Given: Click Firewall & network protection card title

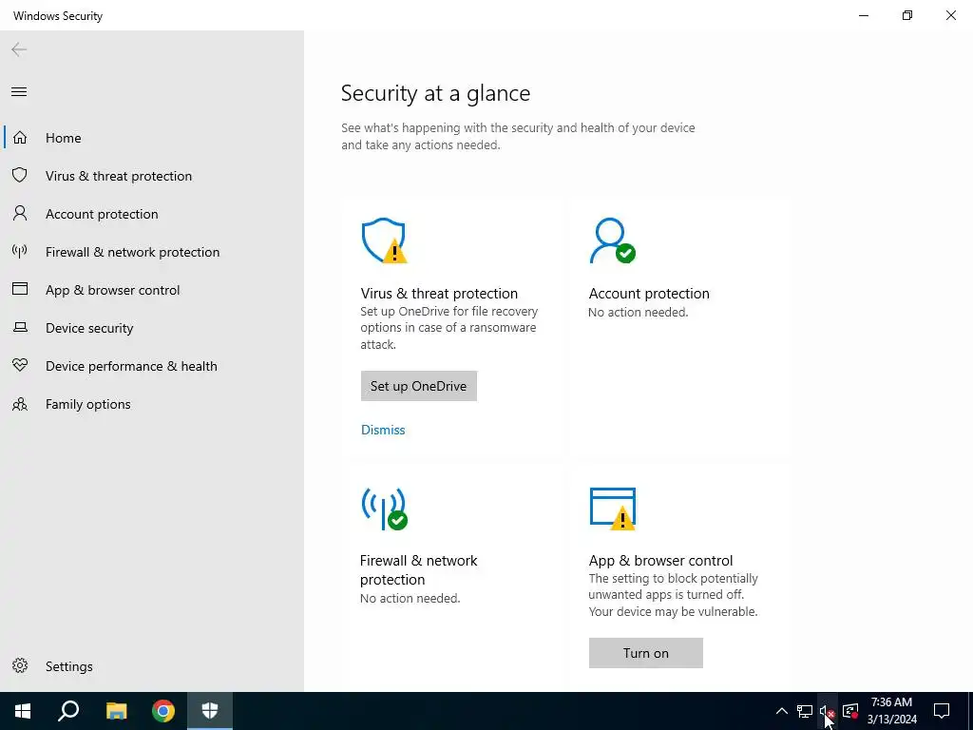Looking at the screenshot, I should tap(419, 570).
